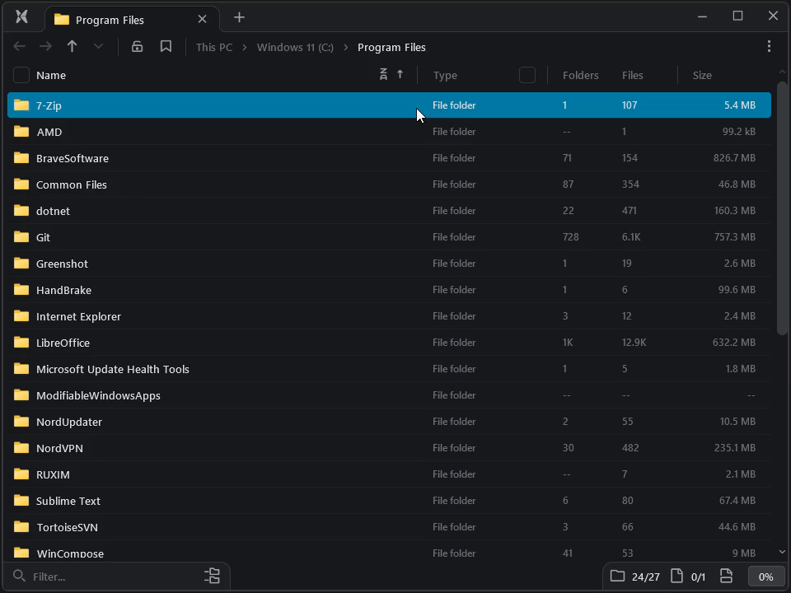Go to This PC breadcrumb
The height and width of the screenshot is (593, 791).
[x=214, y=47]
